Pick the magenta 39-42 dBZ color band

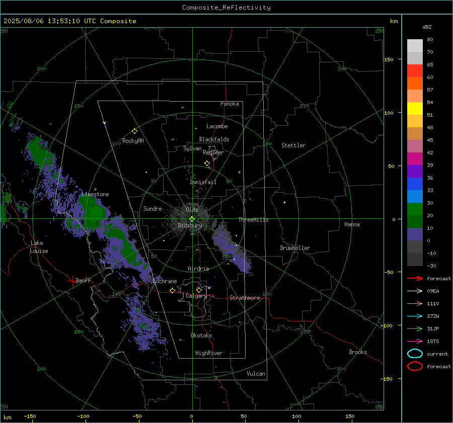coord(415,159)
